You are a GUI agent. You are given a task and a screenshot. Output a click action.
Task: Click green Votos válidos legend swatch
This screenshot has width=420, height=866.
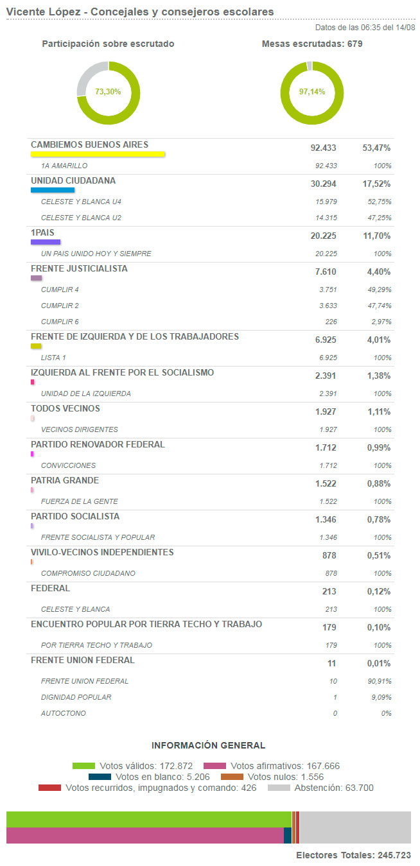(83, 766)
